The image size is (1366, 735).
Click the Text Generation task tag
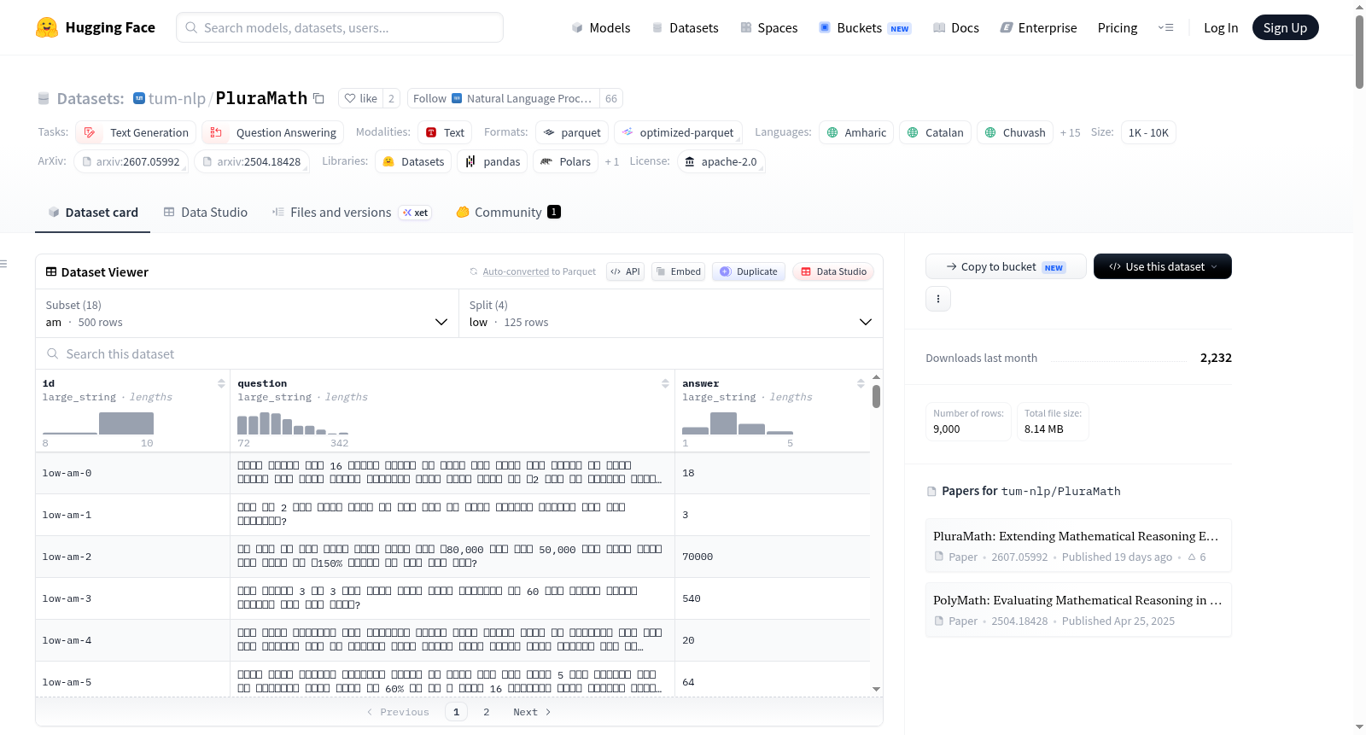click(137, 132)
